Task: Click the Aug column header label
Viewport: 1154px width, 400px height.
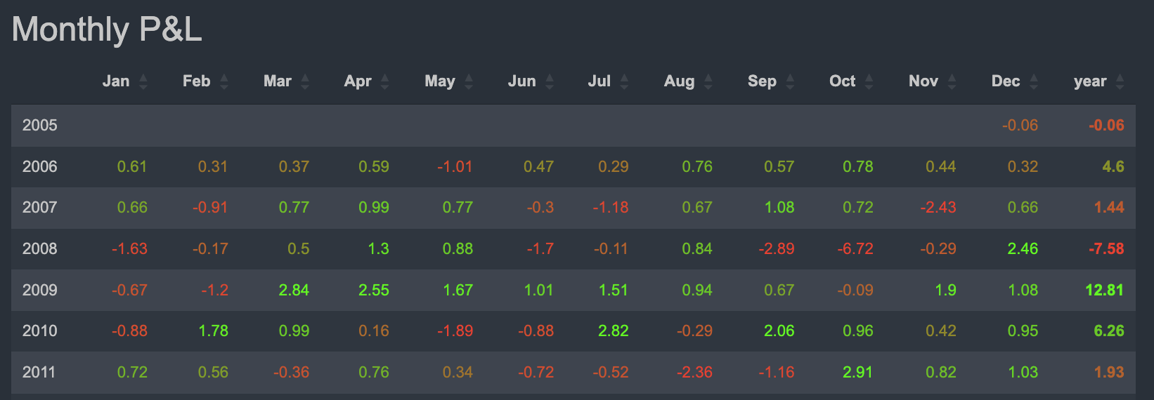Action: click(x=679, y=81)
